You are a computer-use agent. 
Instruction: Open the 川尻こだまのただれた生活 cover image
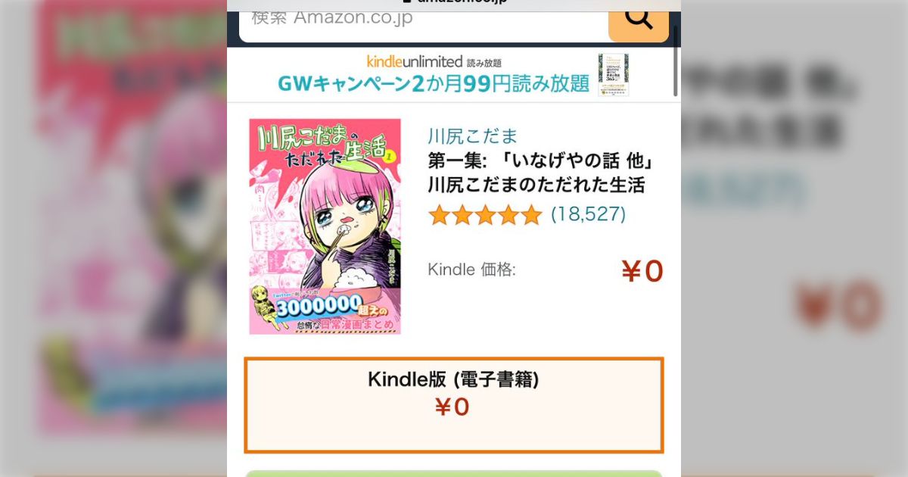tap(325, 226)
